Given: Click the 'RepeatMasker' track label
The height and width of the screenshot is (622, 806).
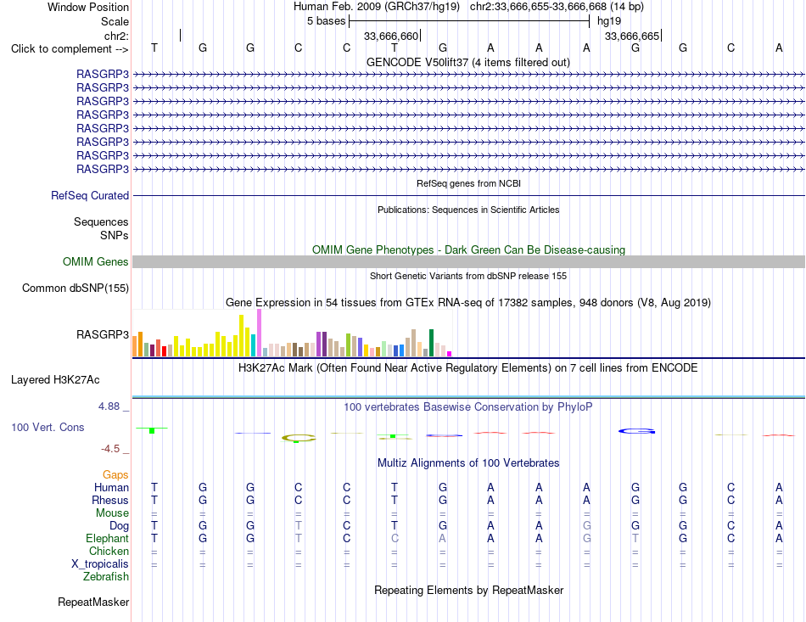Looking at the screenshot, I should coord(93,602).
